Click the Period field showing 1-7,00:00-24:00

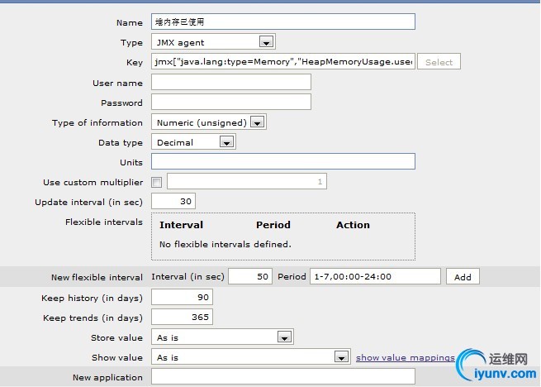pyautogui.click(x=375, y=276)
